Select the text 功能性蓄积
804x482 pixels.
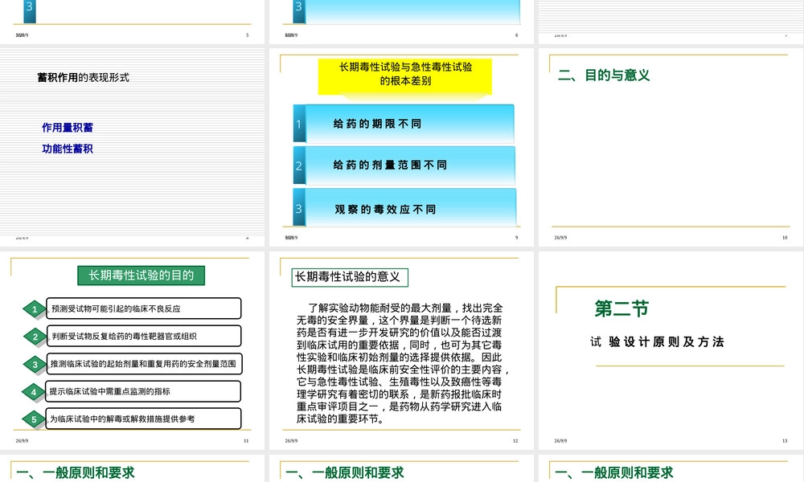click(68, 149)
